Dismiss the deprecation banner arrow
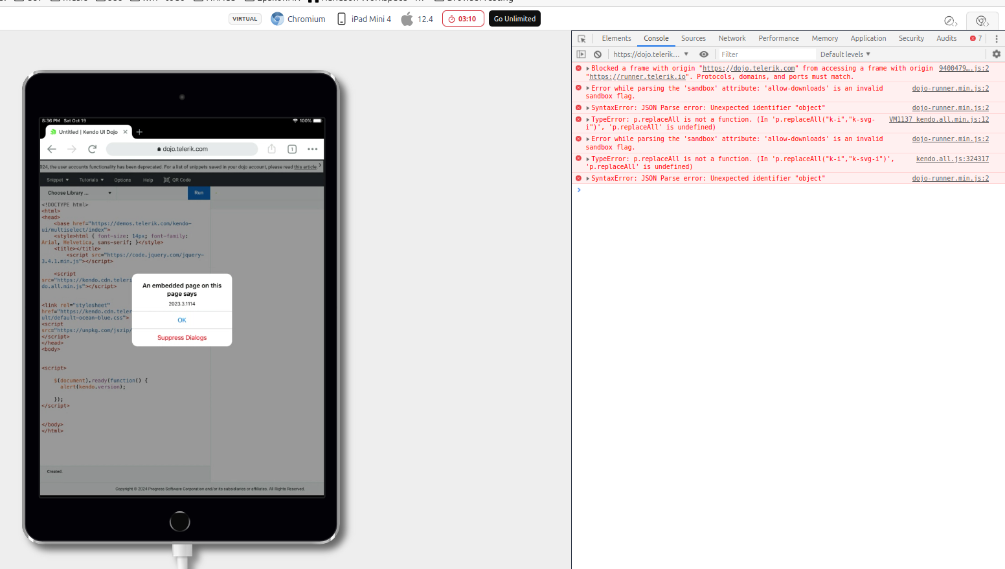Image resolution: width=1005 pixels, height=569 pixels. (x=320, y=166)
